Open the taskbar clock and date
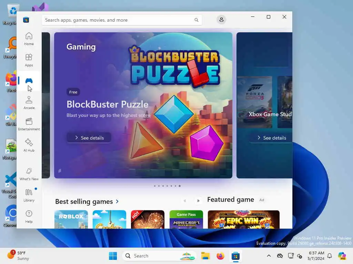 pos(316,256)
